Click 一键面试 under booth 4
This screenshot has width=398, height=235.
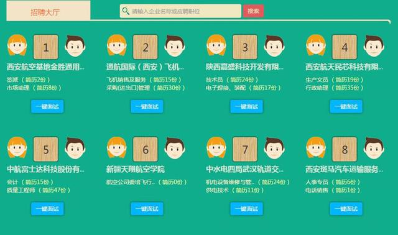pyautogui.click(x=346, y=106)
